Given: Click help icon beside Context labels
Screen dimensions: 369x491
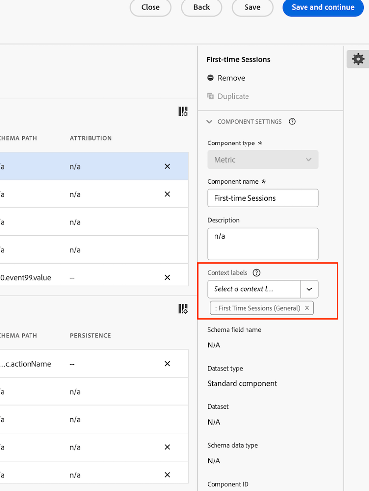Looking at the screenshot, I should 256,273.
